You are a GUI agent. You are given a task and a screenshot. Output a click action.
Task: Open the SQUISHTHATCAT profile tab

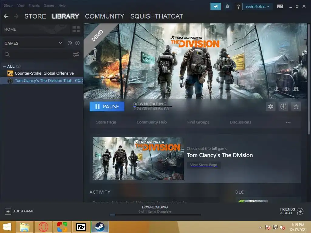(x=157, y=16)
